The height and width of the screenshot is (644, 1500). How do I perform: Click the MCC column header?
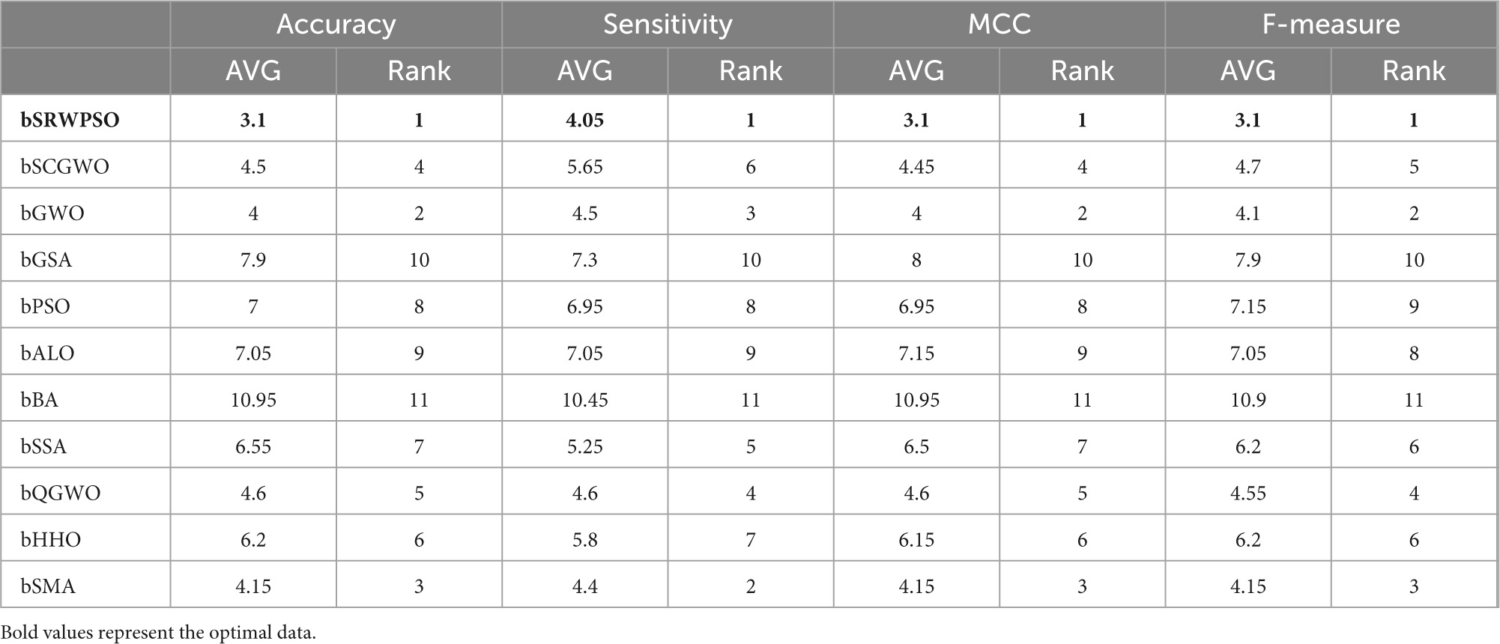[1000, 24]
